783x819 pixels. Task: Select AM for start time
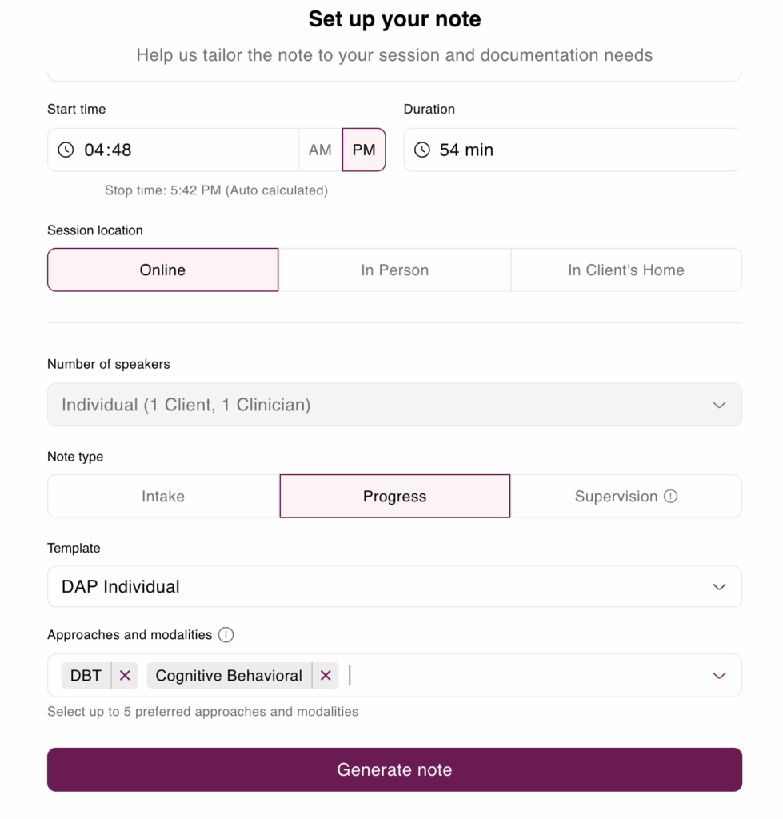pyautogui.click(x=320, y=150)
